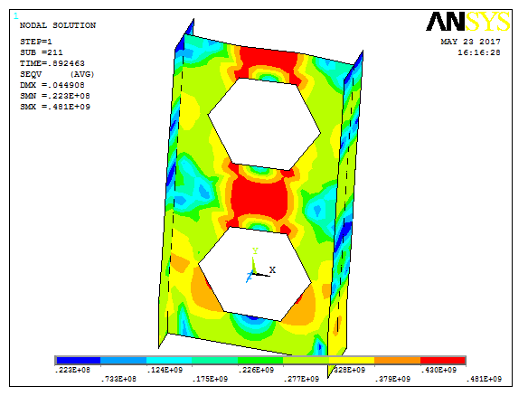Click the yellow legend color band
The image size is (528, 396).
352,361
